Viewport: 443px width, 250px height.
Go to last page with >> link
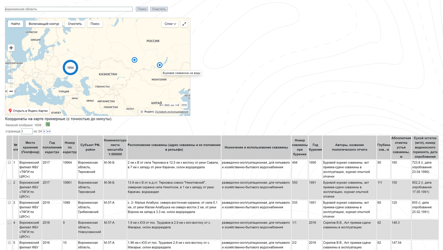[x=48, y=131]
